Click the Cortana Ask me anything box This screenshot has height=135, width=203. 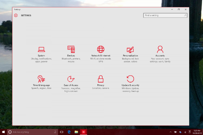point(32,132)
